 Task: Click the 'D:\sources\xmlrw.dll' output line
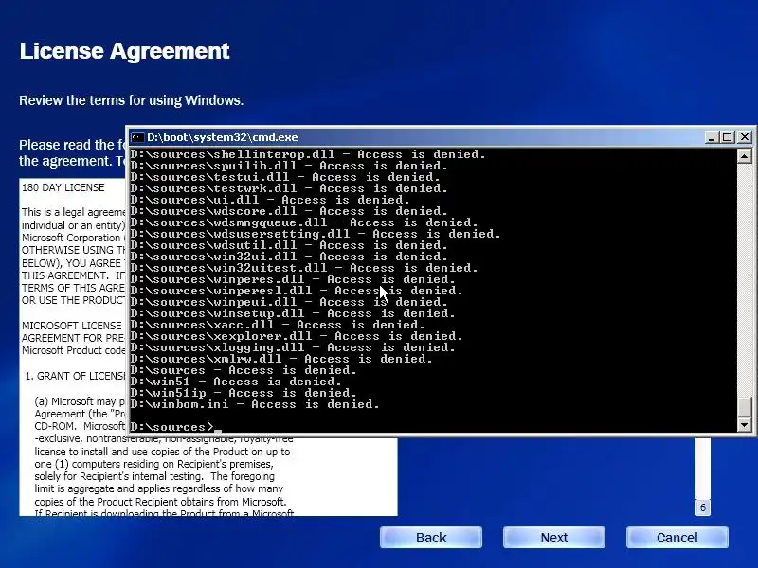click(x=281, y=359)
